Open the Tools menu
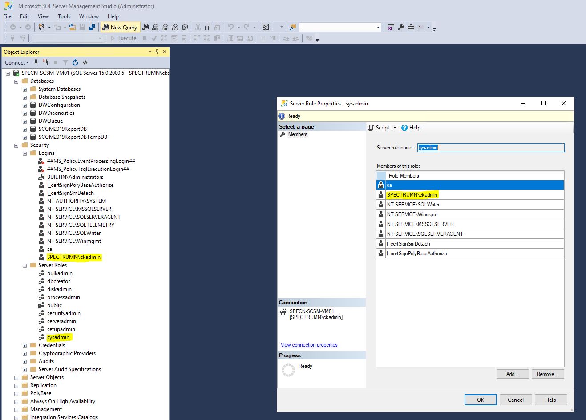The width and height of the screenshot is (586, 420). pos(64,16)
